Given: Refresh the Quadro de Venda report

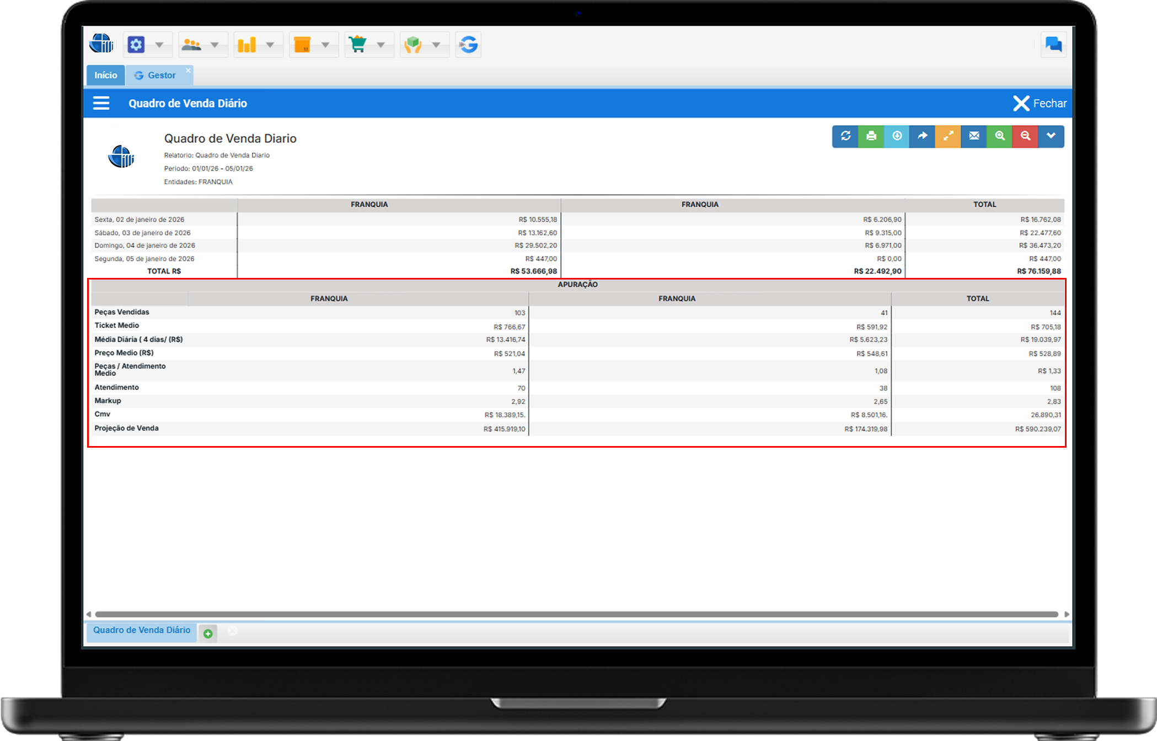Looking at the screenshot, I should click(845, 136).
